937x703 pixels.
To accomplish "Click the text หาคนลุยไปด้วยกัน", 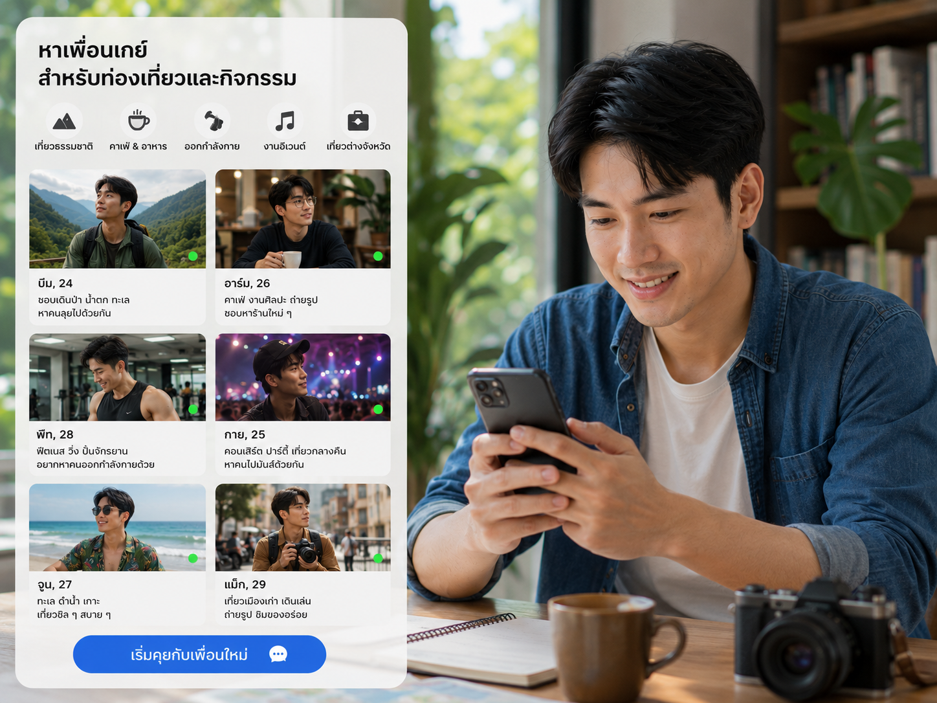I will click(x=74, y=313).
